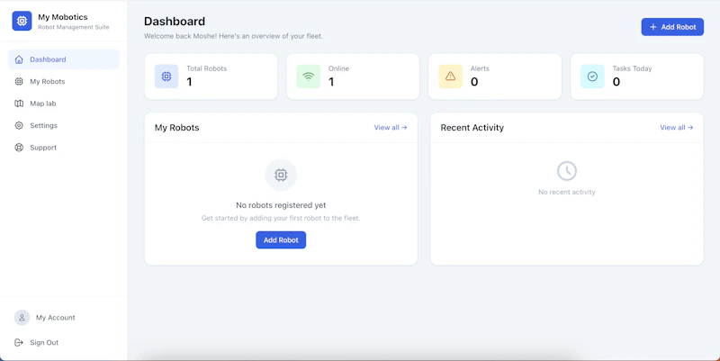720x361 pixels.
Task: Click the Total Robots label
Action: tap(207, 68)
